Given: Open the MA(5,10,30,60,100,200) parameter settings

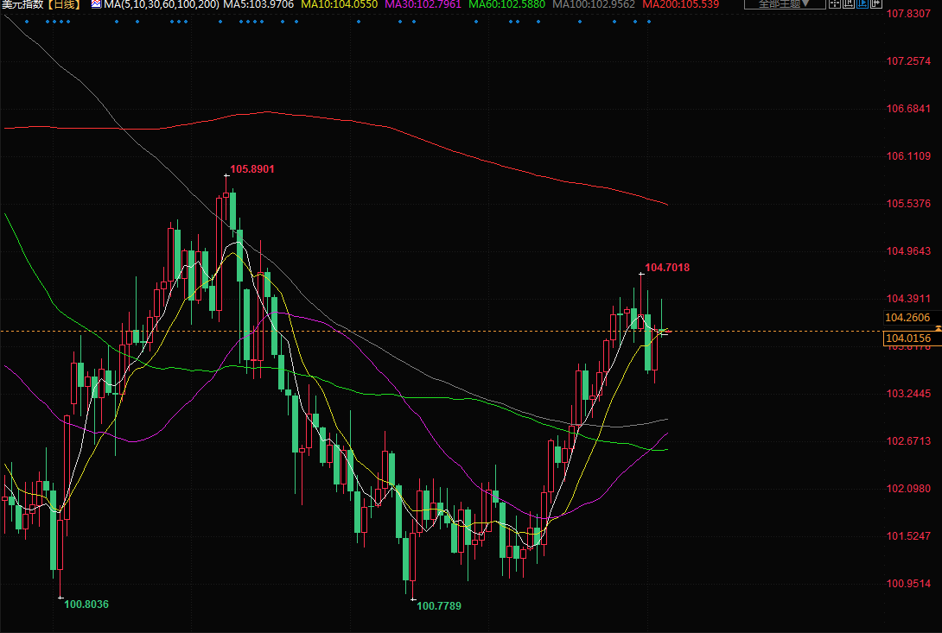Looking at the screenshot, I should (x=161, y=5).
